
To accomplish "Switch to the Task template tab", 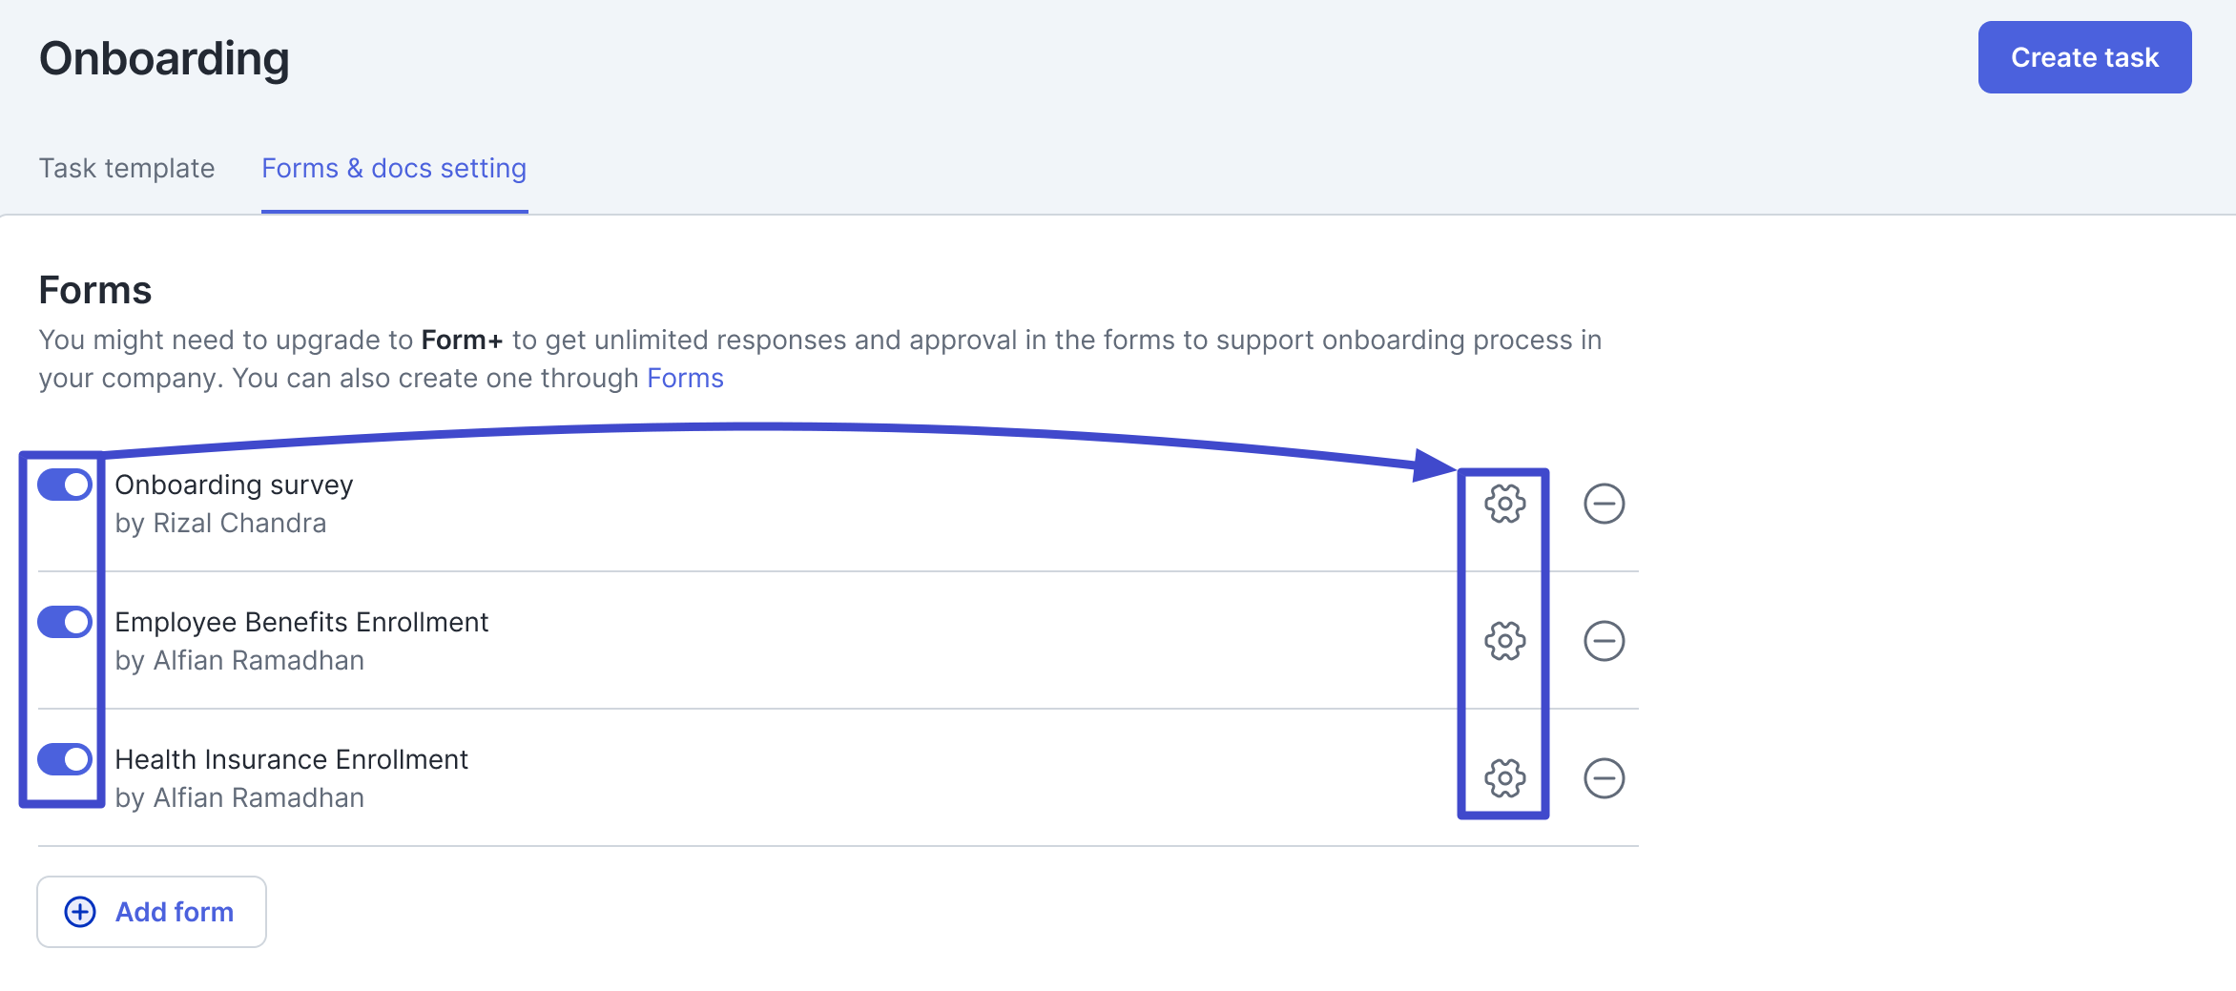I will (x=127, y=168).
